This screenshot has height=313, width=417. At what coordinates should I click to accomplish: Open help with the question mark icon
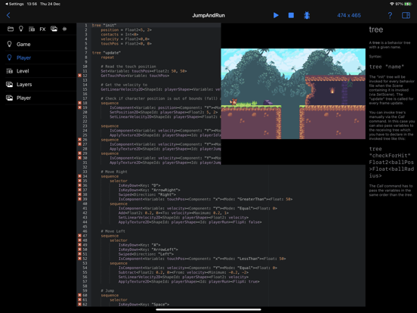(390, 15)
